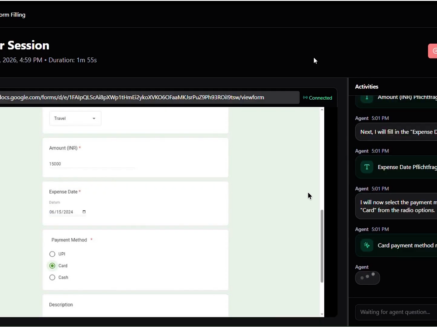Click the scroll up arrow of the form

(322, 110)
